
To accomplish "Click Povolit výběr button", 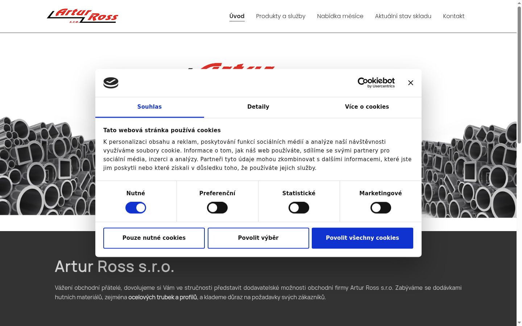I will (x=258, y=238).
